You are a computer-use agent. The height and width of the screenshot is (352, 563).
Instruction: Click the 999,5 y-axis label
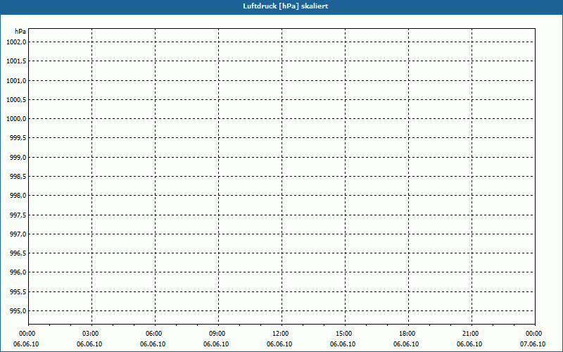pos(18,138)
